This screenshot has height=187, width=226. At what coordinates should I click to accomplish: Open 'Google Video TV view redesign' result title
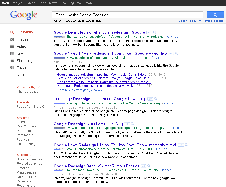[110, 53]
